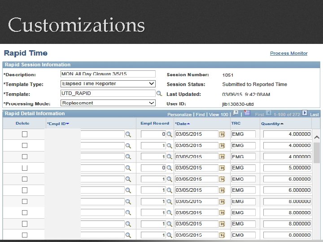The height and width of the screenshot is (242, 323).
Task: Click TRC field in the first detail row
Action: click(x=243, y=134)
